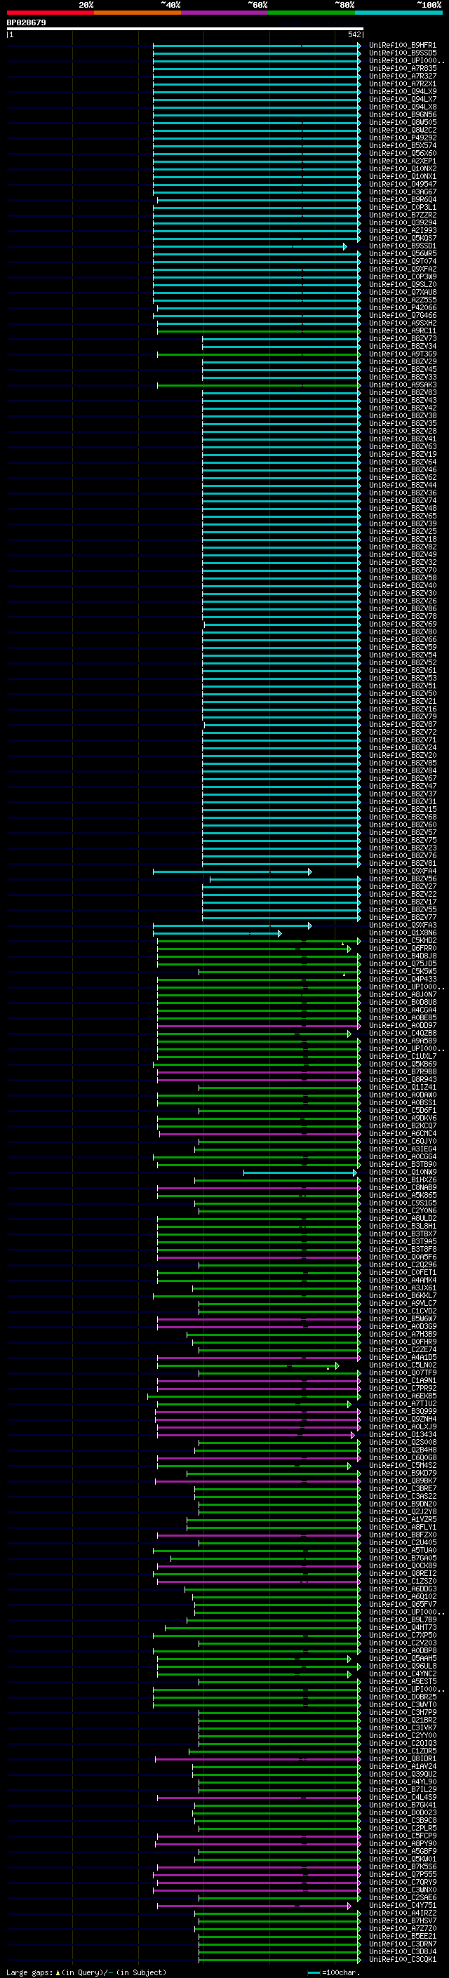
Task: Select the UniRef100_Q9SLZ0 label
Action: pyautogui.click(x=402, y=284)
